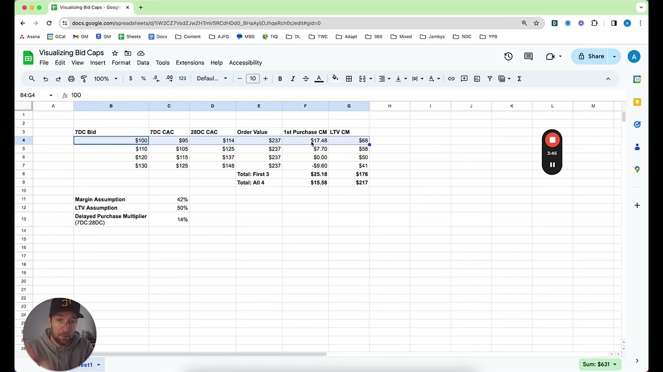Move document to folder icon
Viewport: 663px width, 372px height.
(x=128, y=53)
